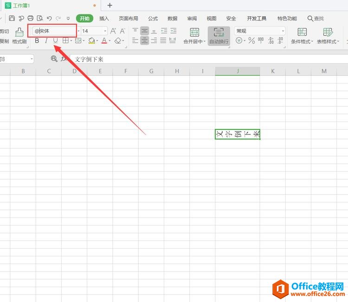Image resolution: width=348 pixels, height=302 pixels.
Task: Open Print Preview icon
Action: [x=40, y=18]
